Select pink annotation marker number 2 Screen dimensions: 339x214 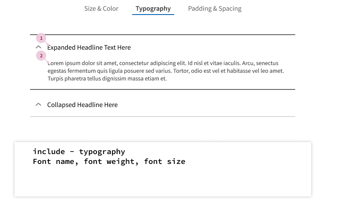coord(41,56)
